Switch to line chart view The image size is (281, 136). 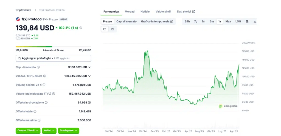click(x=105, y=29)
